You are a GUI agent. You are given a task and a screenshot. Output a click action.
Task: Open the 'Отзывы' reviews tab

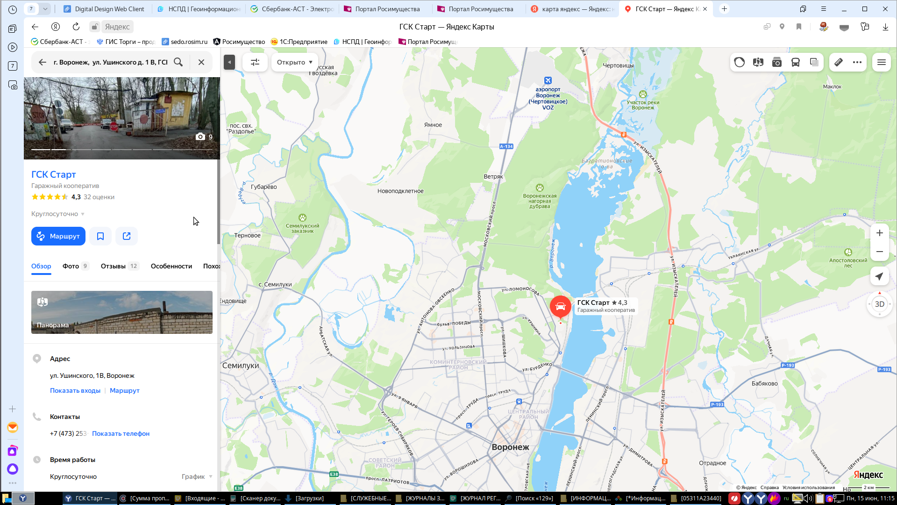click(x=120, y=266)
